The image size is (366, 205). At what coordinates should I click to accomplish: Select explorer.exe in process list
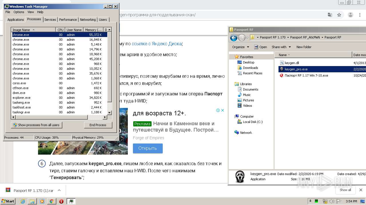point(59,98)
